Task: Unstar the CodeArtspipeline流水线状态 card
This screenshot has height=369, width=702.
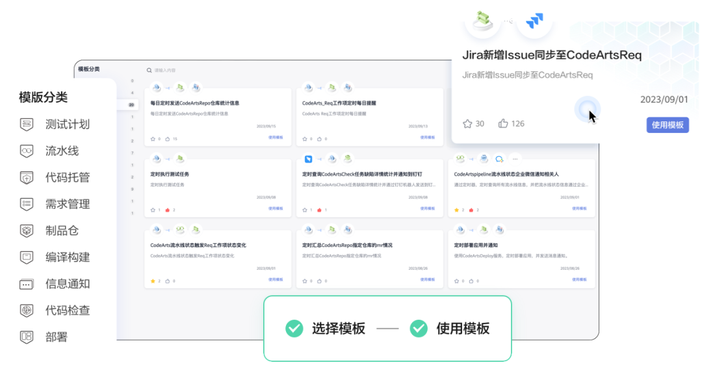Action: click(457, 210)
